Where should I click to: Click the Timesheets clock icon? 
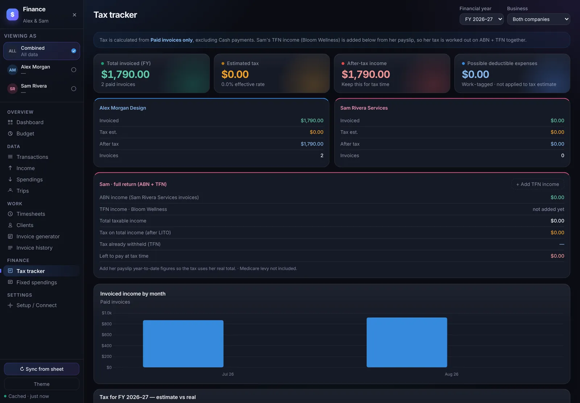[x=10, y=214]
